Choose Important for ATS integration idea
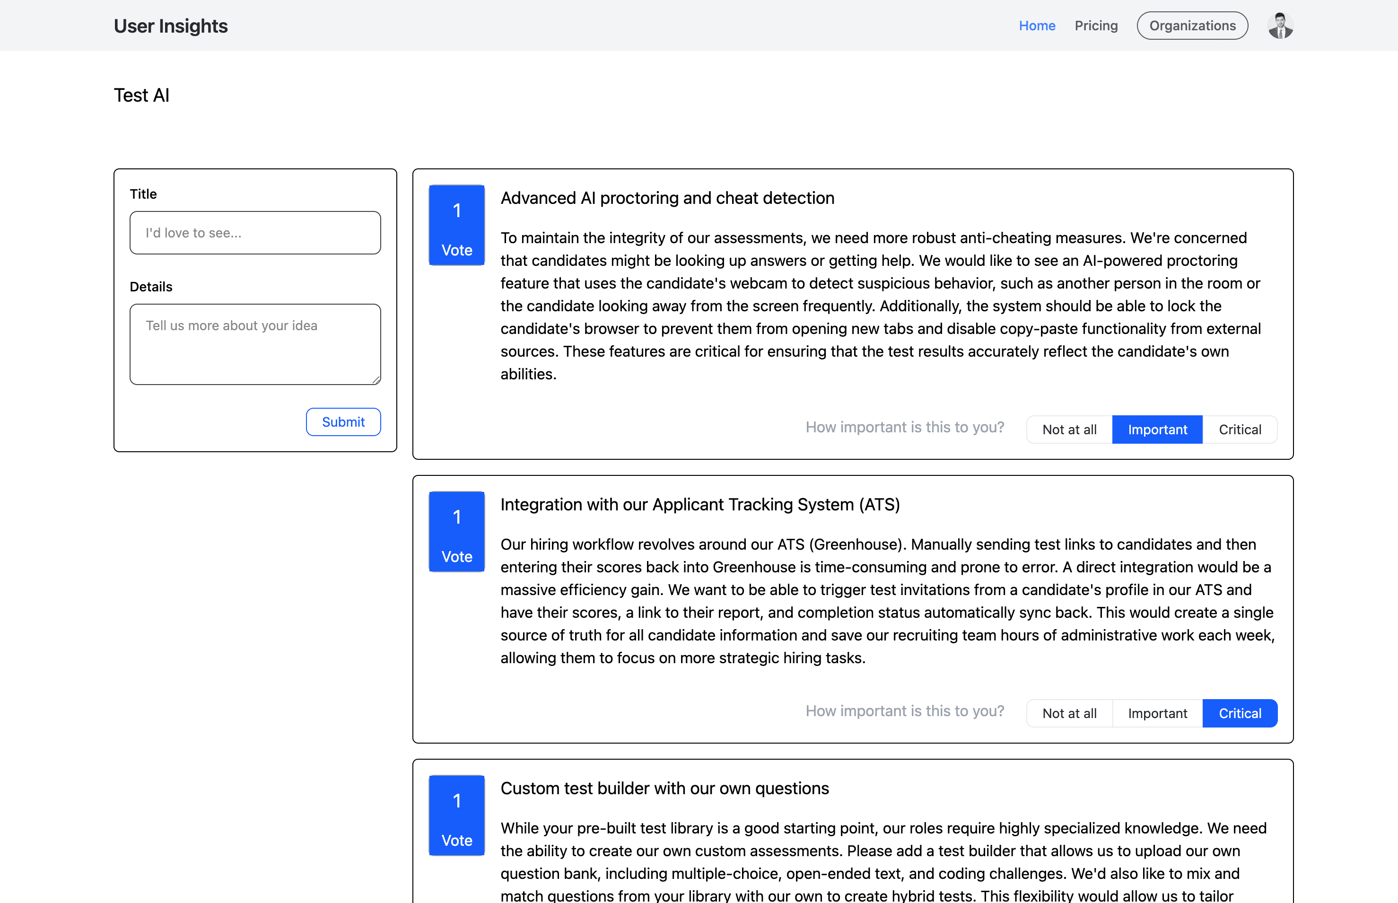The width and height of the screenshot is (1398, 903). point(1157,714)
